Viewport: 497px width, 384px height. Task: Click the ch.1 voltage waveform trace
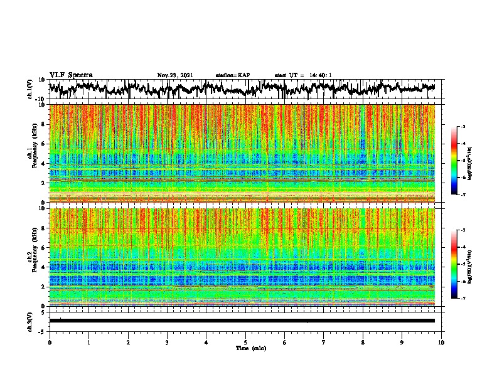tap(242, 89)
